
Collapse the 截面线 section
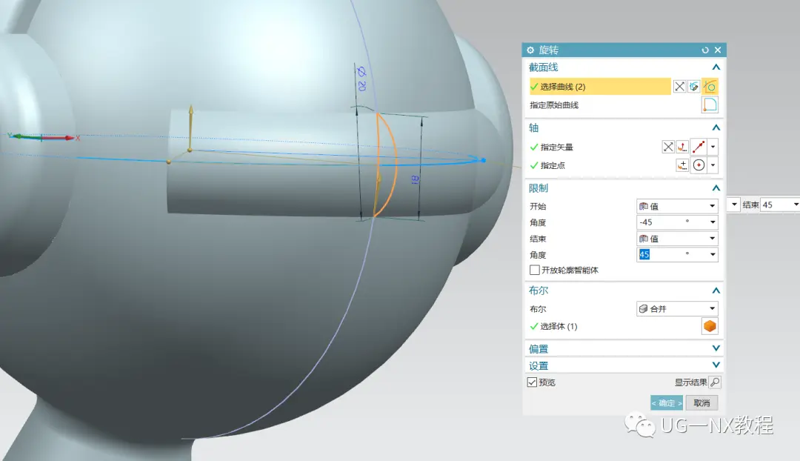(x=716, y=67)
